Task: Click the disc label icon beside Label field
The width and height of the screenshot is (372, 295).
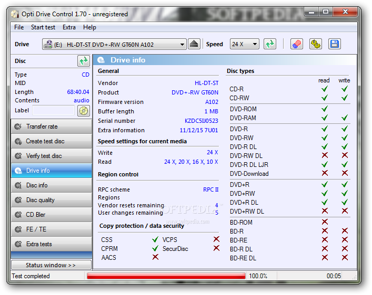Action: click(x=84, y=111)
